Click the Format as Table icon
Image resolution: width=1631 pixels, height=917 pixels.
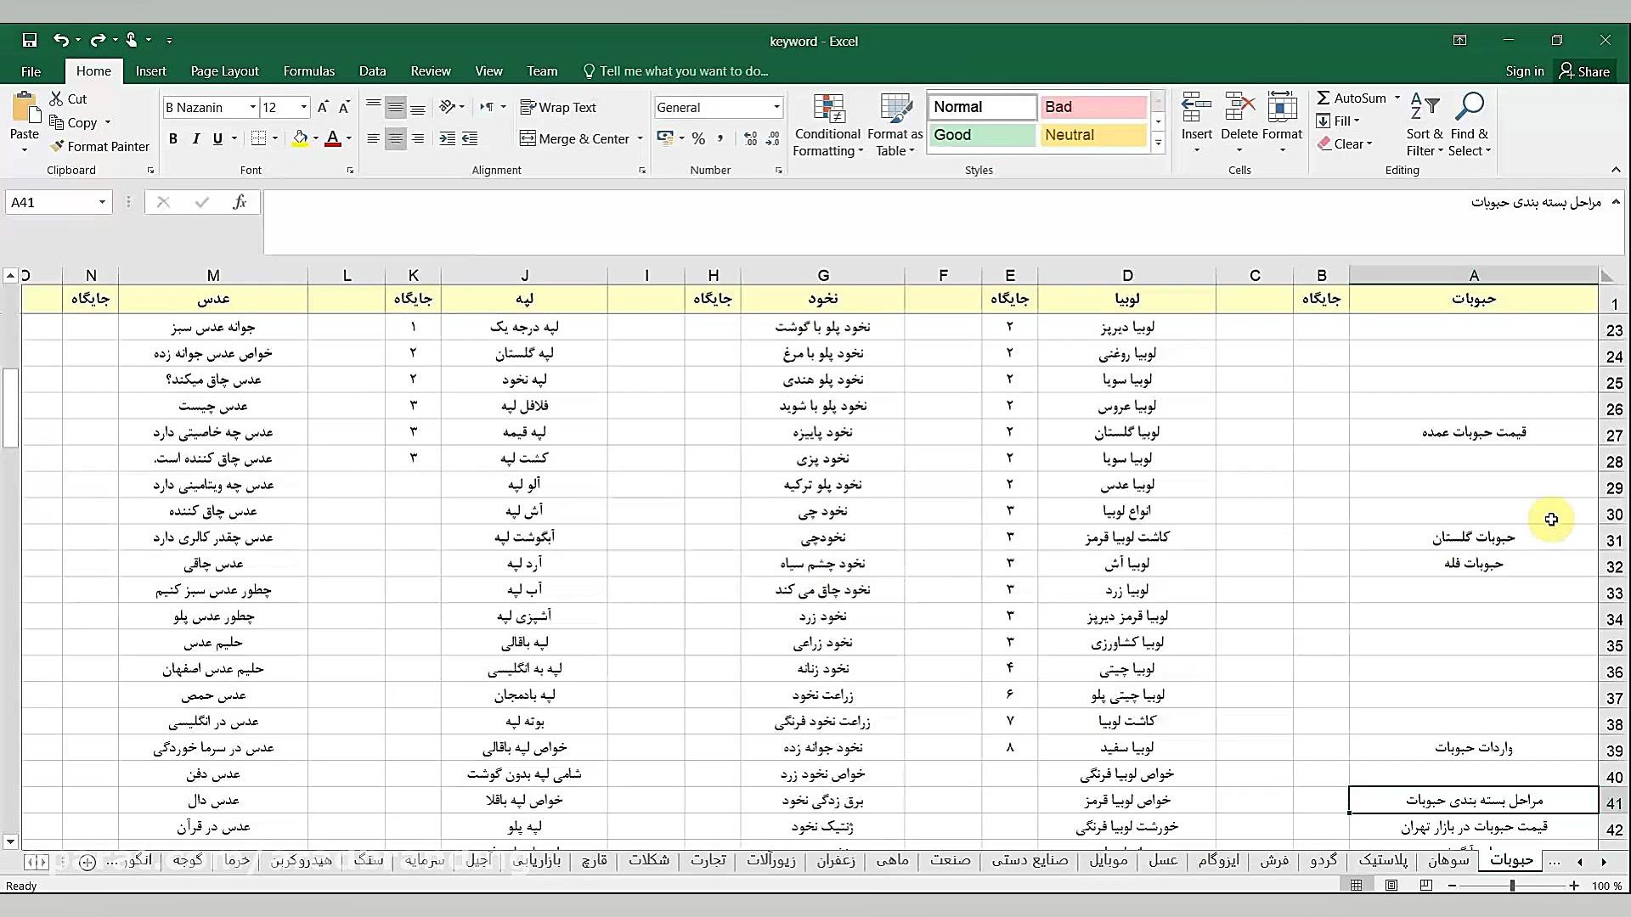(x=895, y=123)
